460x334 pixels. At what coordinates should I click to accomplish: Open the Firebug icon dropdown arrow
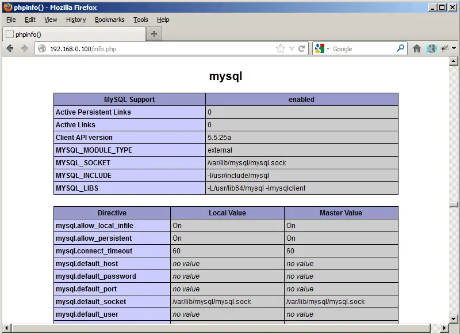[x=454, y=48]
